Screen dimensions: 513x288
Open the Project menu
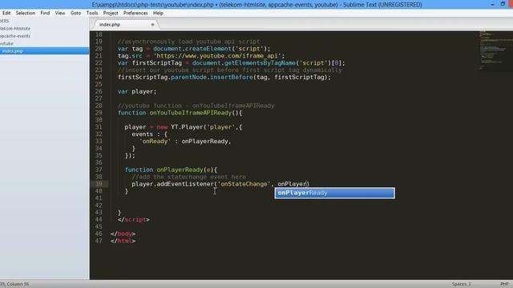pyautogui.click(x=111, y=13)
